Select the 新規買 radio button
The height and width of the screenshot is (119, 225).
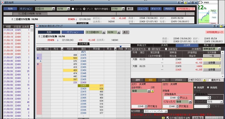[x=195, y=88]
